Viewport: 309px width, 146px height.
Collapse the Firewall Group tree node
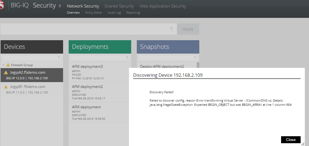[3, 65]
